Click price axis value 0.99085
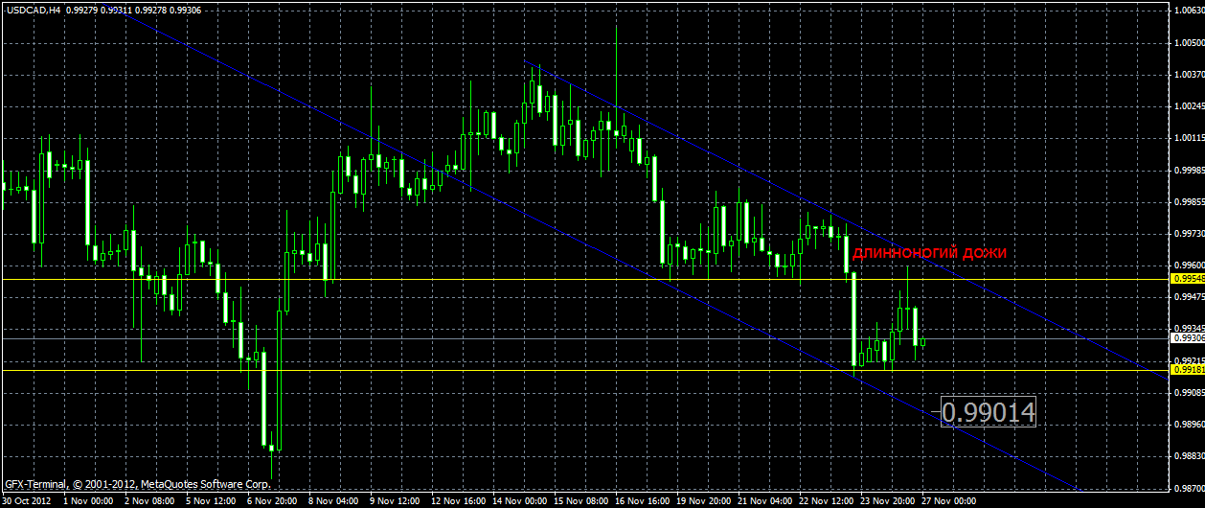The height and width of the screenshot is (508, 1205). click(1189, 393)
